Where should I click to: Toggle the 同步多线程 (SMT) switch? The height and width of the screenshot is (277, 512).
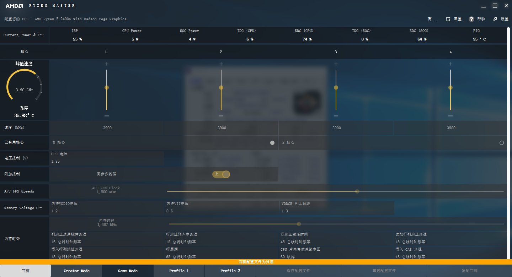tap(222, 174)
